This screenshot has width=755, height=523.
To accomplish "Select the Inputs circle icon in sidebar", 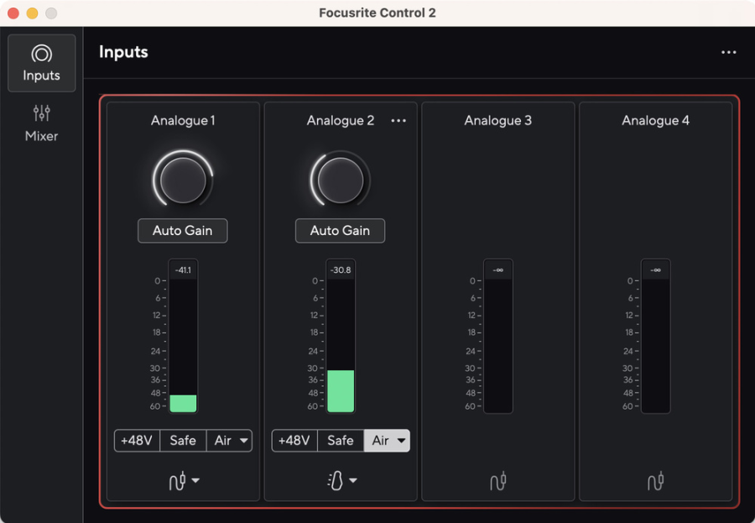I will click(x=41, y=54).
